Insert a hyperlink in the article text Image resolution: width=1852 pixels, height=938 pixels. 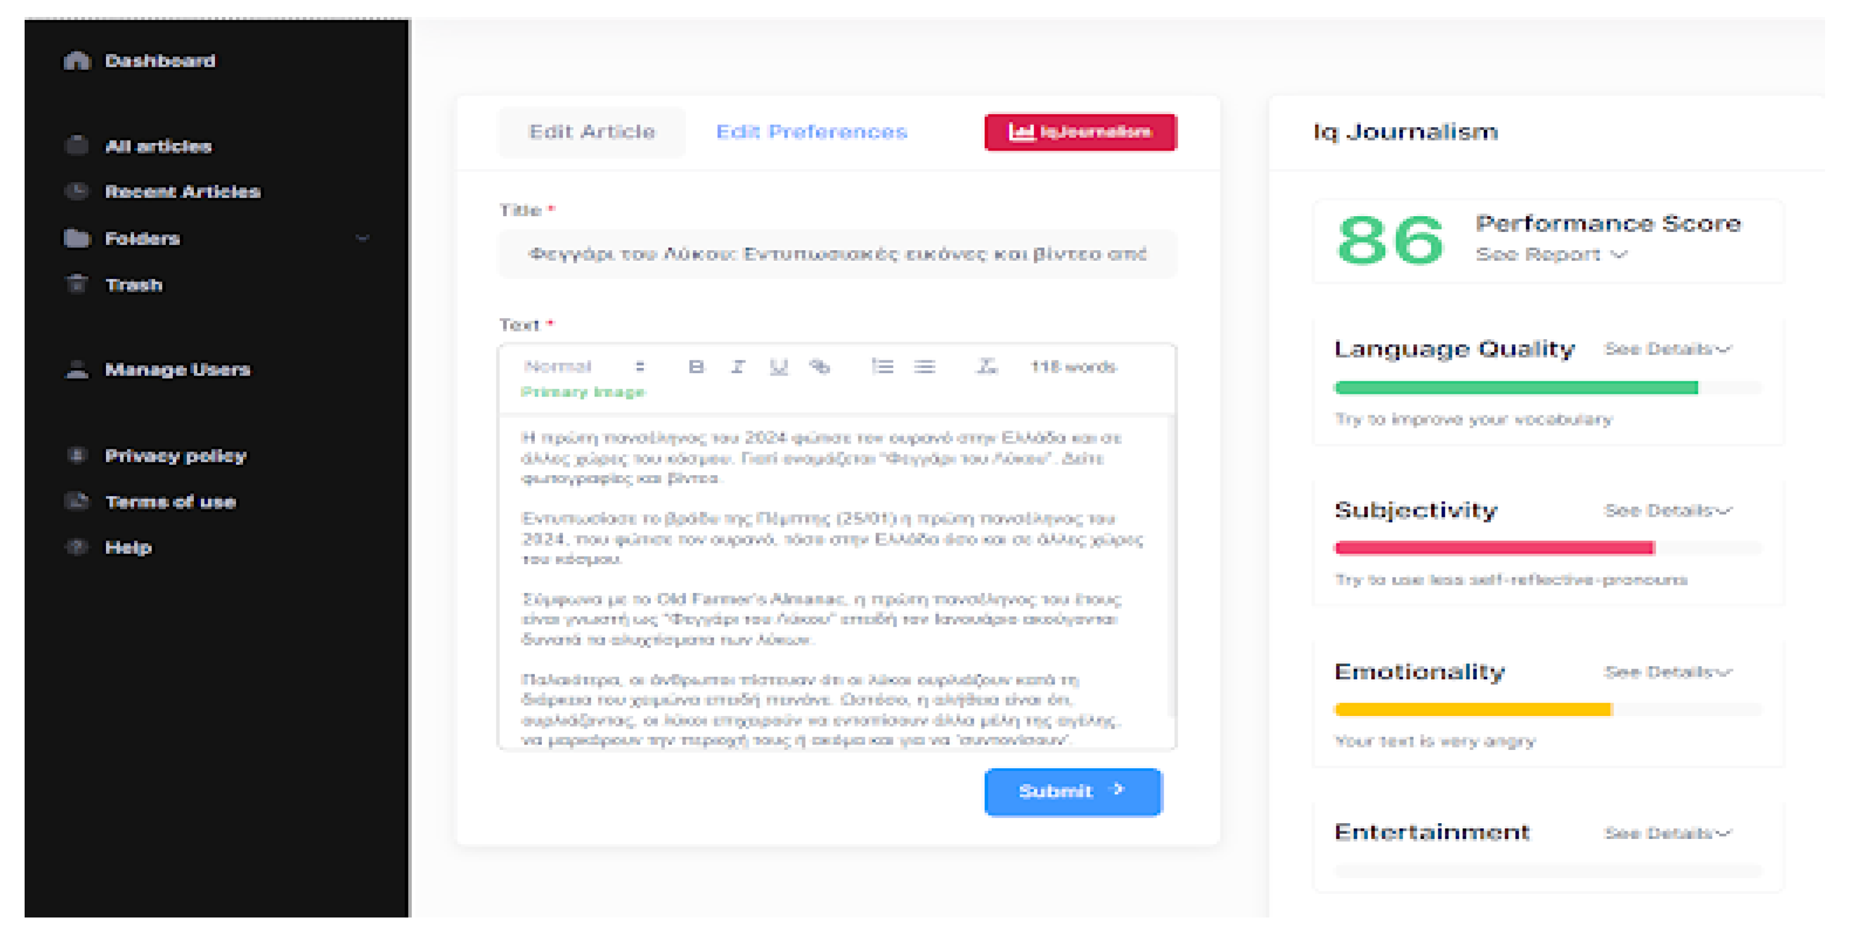[x=820, y=367]
